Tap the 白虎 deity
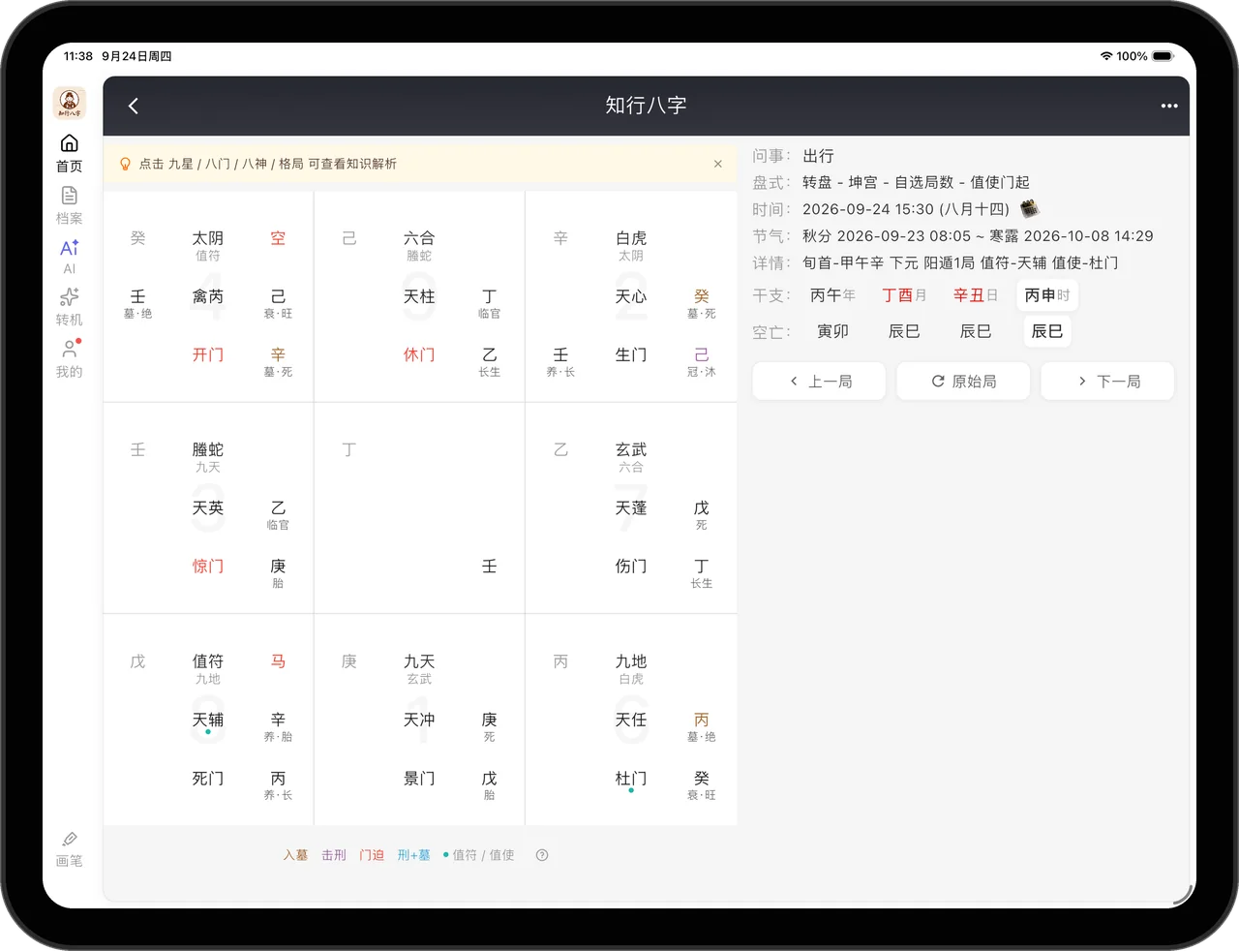Screen dimensions: 1239x951 click(631, 238)
